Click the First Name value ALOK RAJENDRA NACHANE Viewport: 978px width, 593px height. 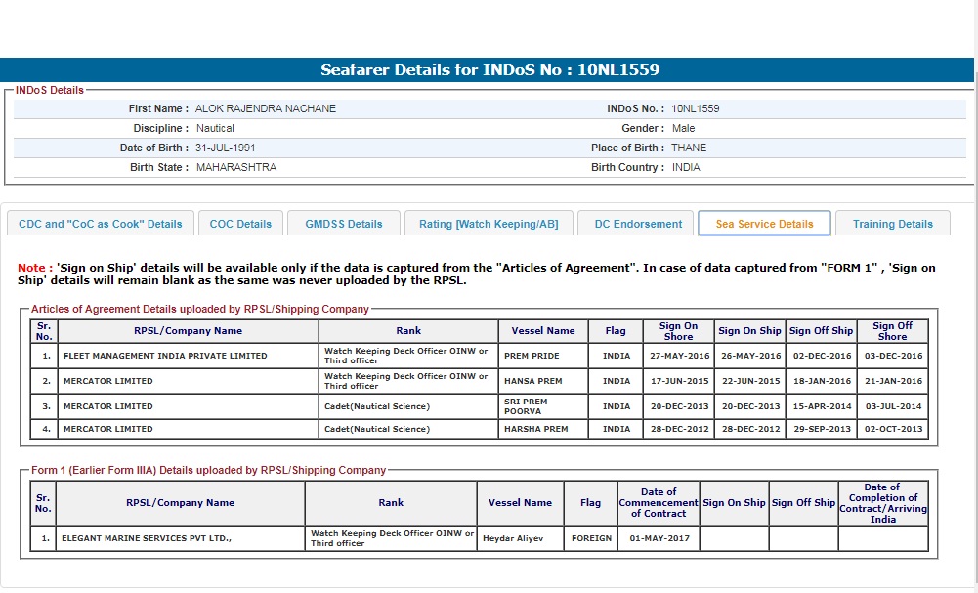266,108
